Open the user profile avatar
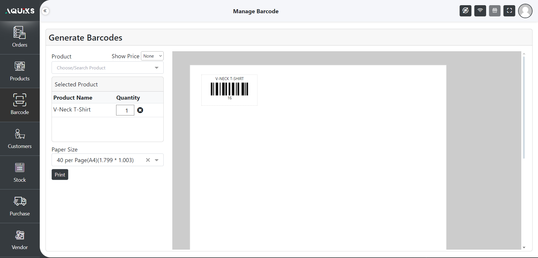 point(525,11)
